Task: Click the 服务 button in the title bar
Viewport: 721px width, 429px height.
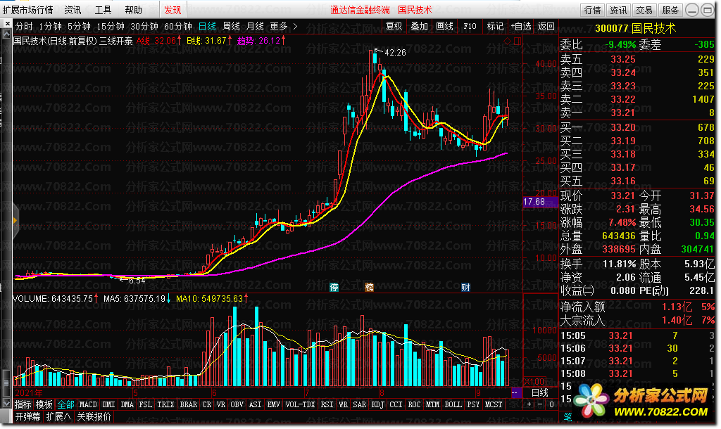Action: pyautogui.click(x=670, y=10)
